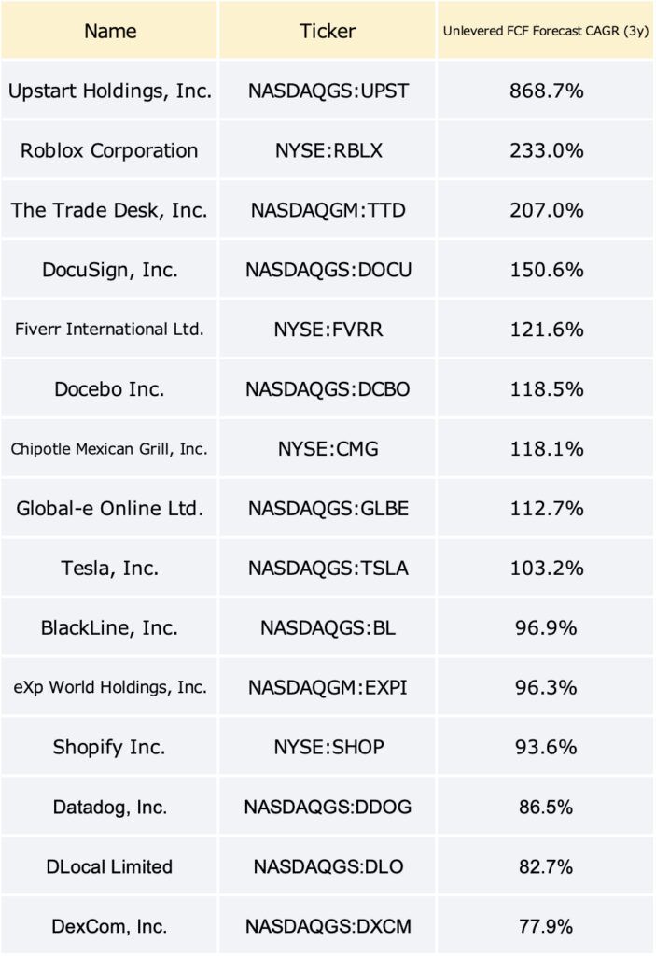Select the Global-e Online Ltd. cell
Viewport: 656px width, 956px height.
pos(109,509)
